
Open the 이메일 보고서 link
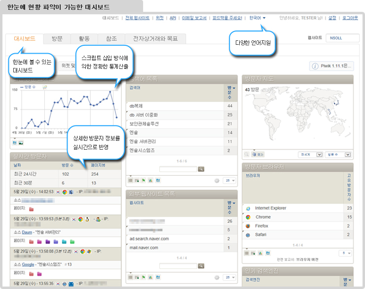click(x=194, y=18)
